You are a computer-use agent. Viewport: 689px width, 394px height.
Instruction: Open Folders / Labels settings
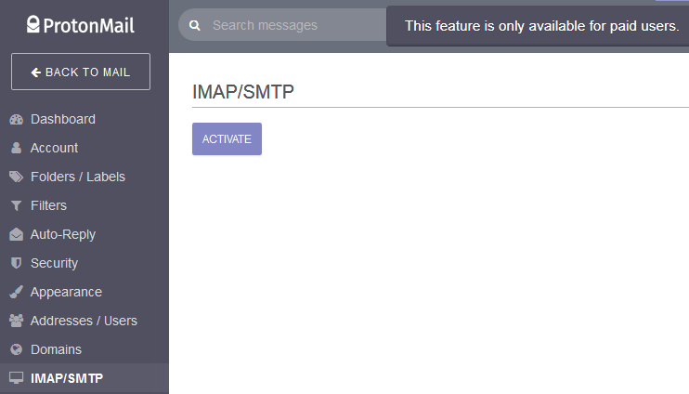coord(78,177)
